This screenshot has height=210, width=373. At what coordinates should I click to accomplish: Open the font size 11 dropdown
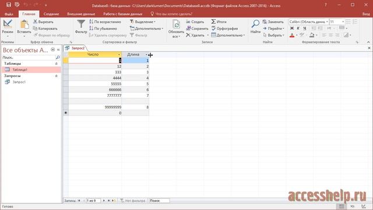pos(343,22)
